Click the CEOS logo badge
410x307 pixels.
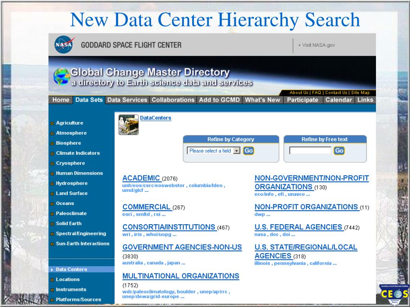pos(394,295)
